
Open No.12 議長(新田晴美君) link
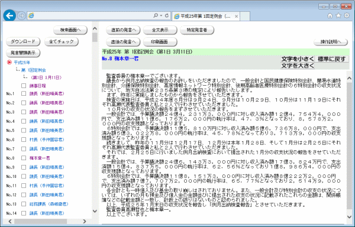47,194
